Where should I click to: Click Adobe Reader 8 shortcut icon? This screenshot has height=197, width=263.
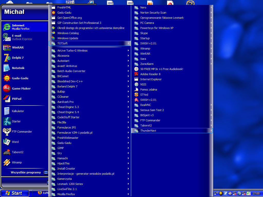(x=136, y=74)
